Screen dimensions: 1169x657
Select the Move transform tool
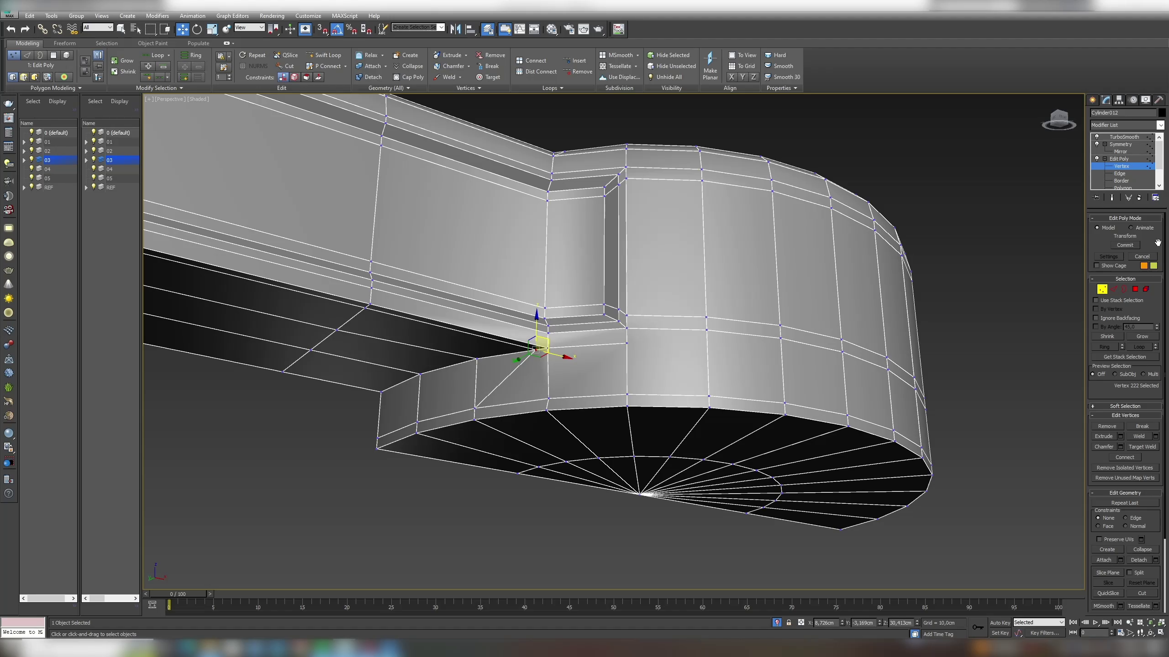click(x=182, y=29)
